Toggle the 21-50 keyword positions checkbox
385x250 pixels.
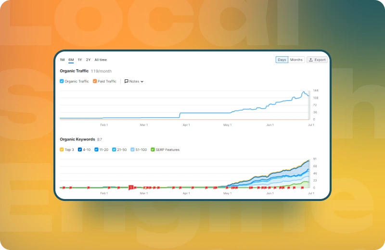[114, 150]
